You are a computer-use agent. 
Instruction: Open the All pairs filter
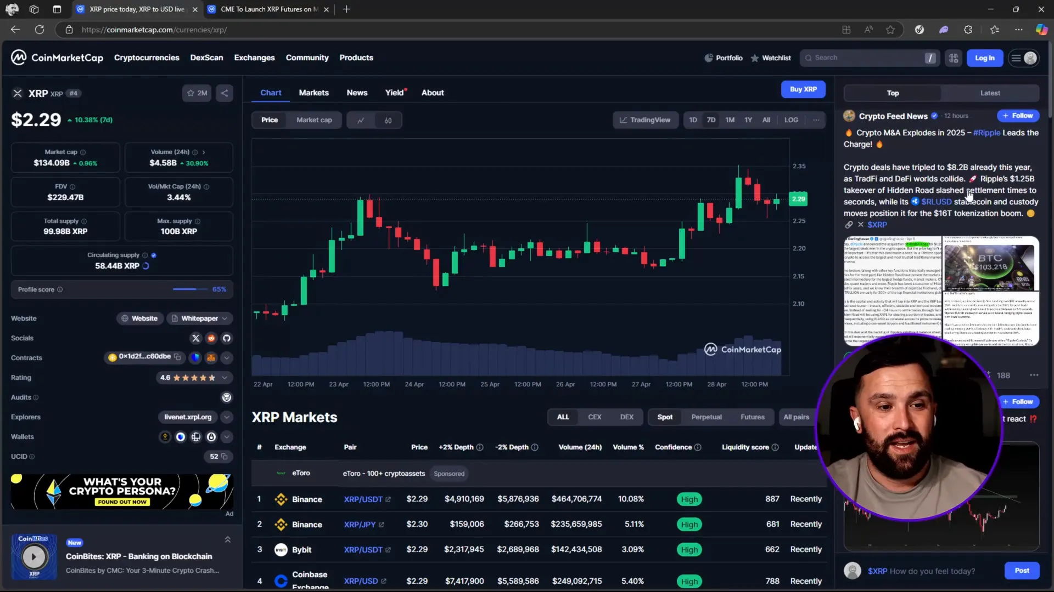click(796, 417)
